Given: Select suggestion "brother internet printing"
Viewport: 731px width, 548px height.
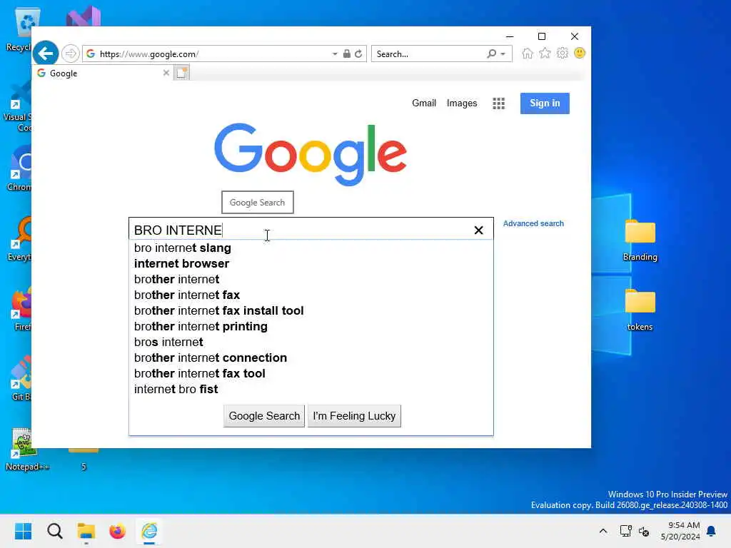Looking at the screenshot, I should pyautogui.click(x=311, y=326).
